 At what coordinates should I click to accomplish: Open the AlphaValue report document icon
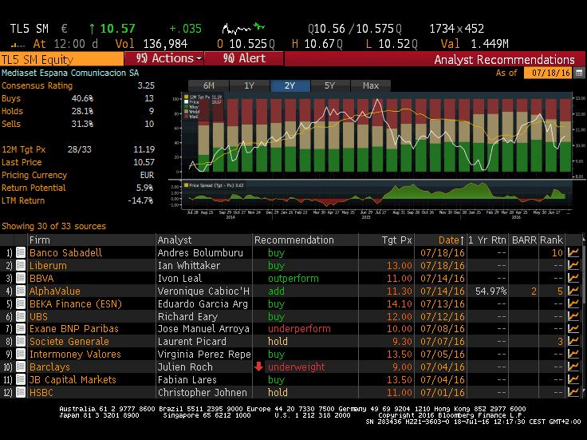(21, 291)
